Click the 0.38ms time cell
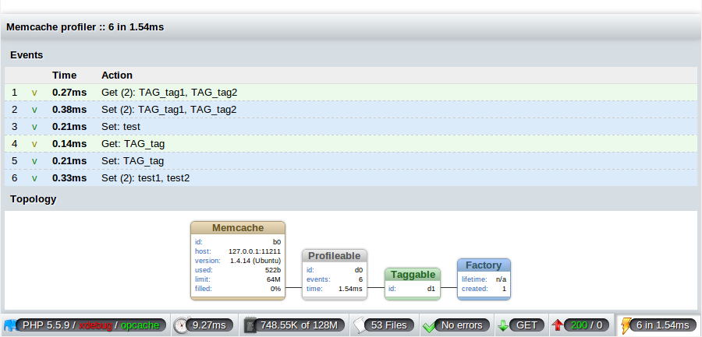This screenshot has width=702, height=337. point(69,110)
